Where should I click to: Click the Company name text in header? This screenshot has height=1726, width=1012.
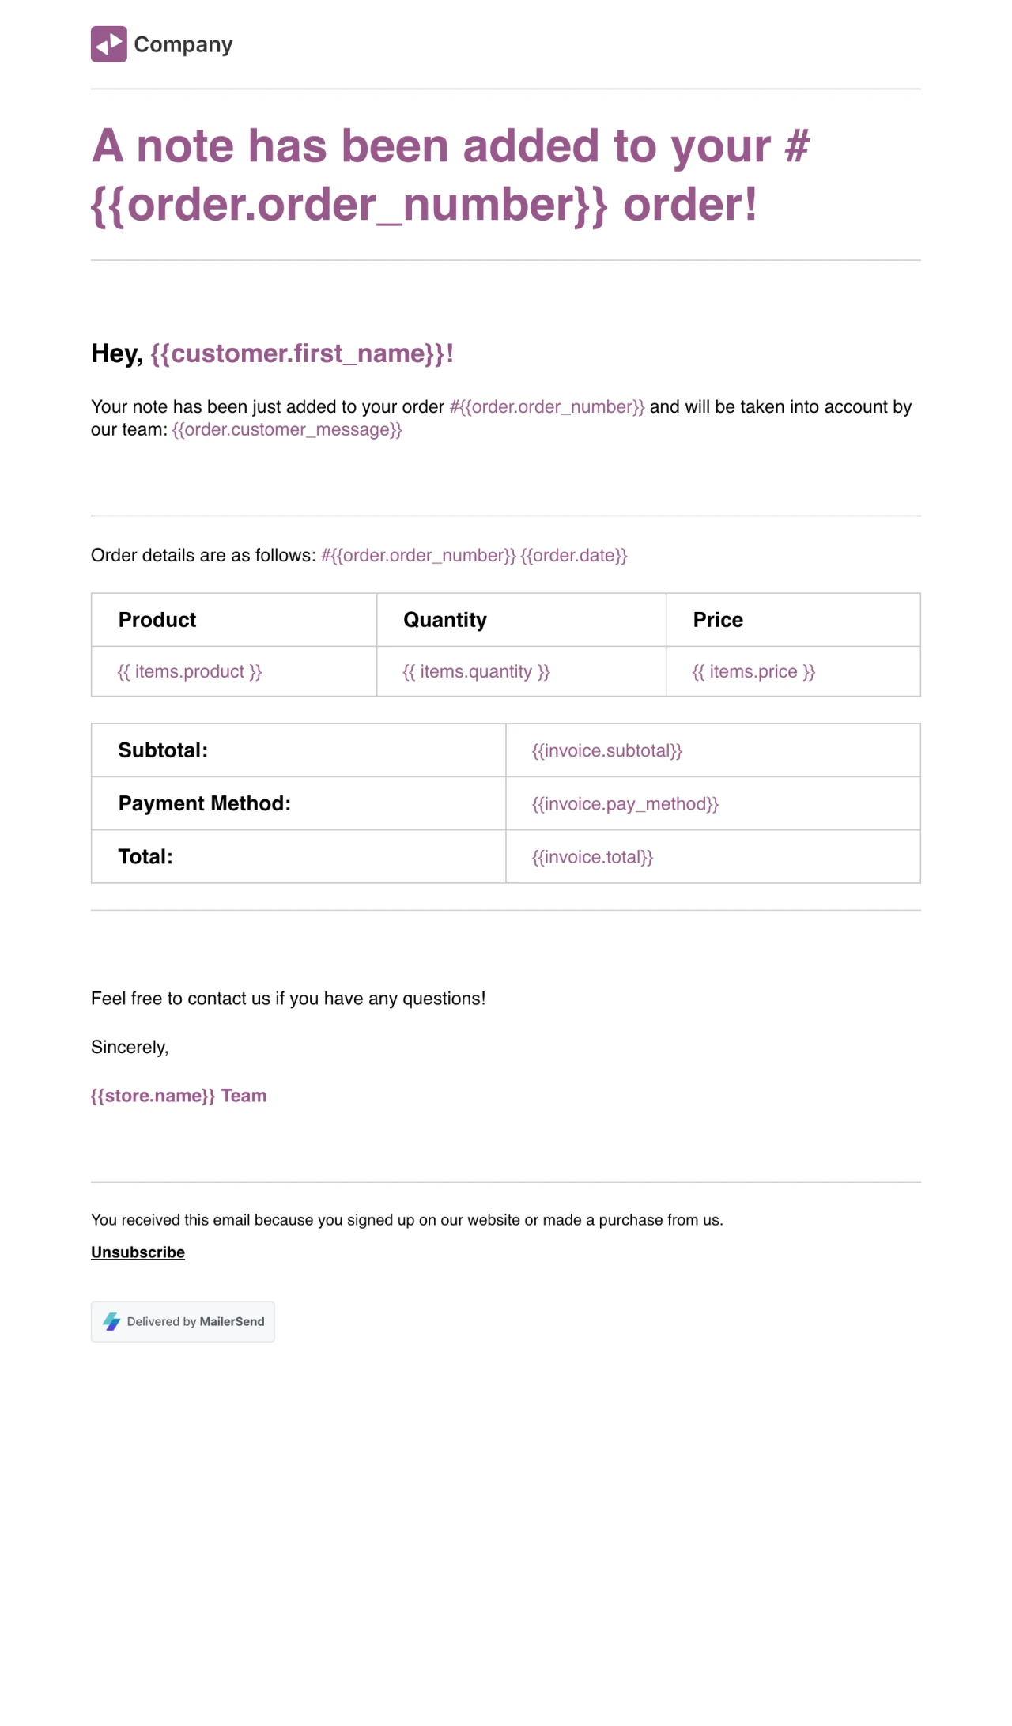(183, 44)
